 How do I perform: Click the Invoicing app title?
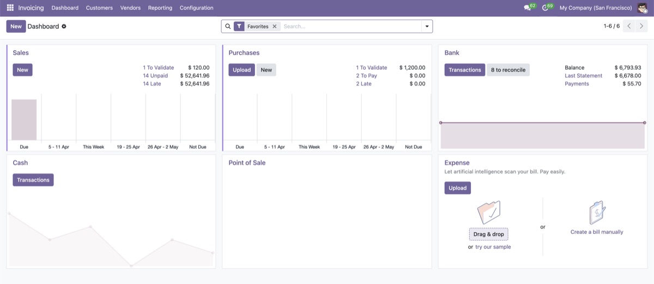[x=31, y=8]
